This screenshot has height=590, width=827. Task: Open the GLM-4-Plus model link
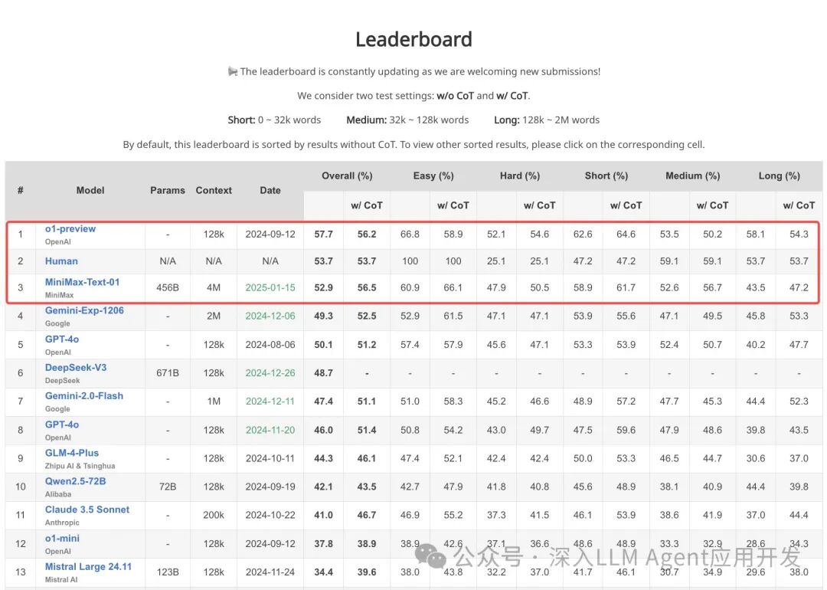pyautogui.click(x=72, y=453)
